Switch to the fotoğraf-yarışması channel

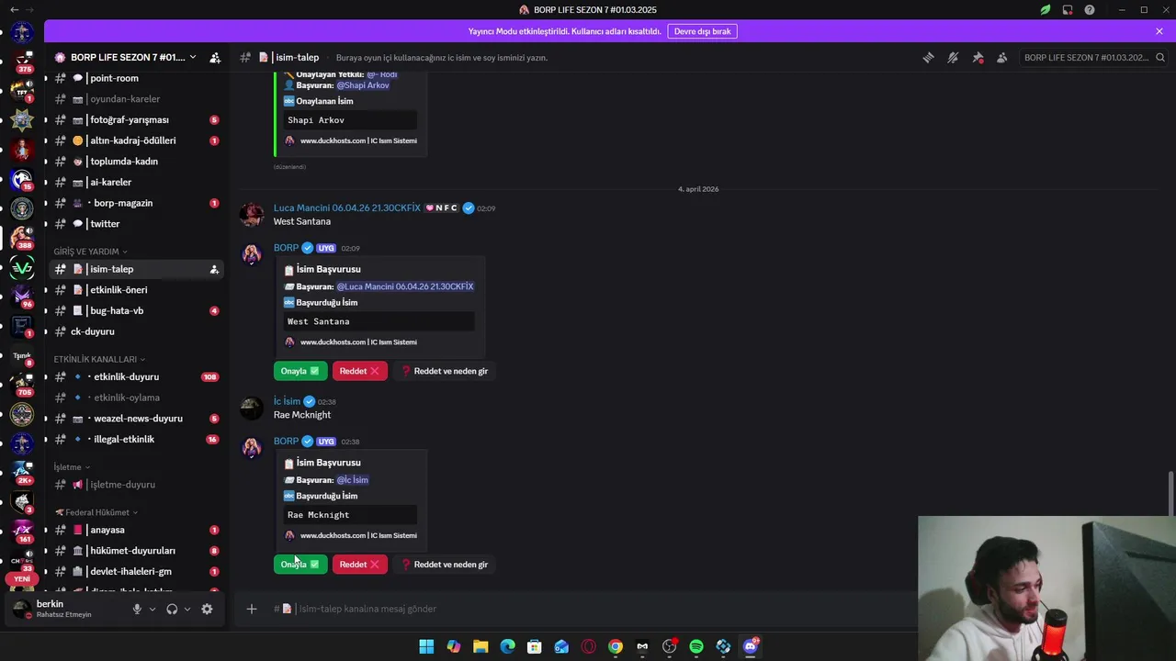pyautogui.click(x=136, y=119)
